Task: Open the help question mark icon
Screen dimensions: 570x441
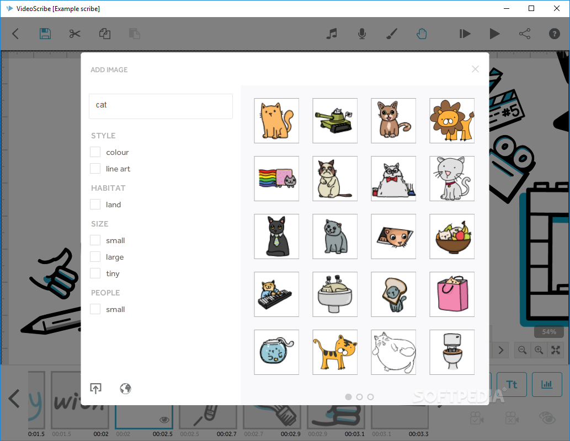Action: pos(555,34)
